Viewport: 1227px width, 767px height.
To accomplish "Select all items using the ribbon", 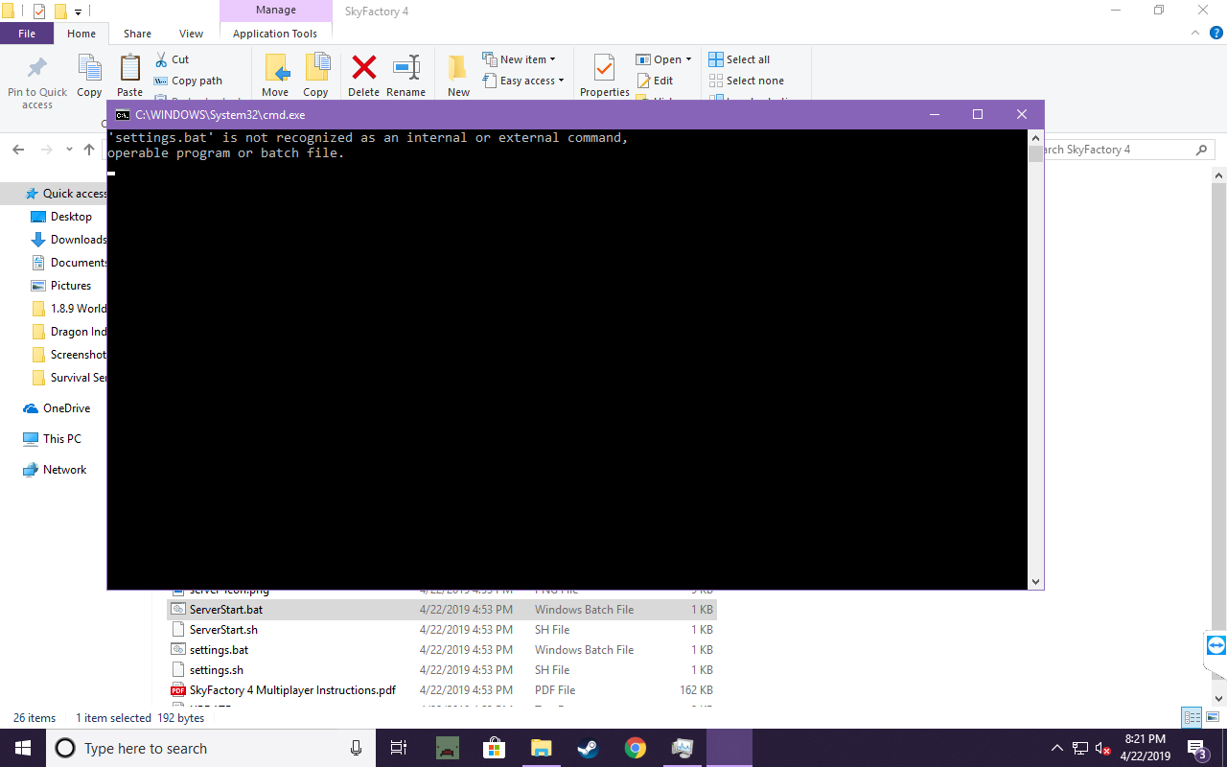I will 739,59.
